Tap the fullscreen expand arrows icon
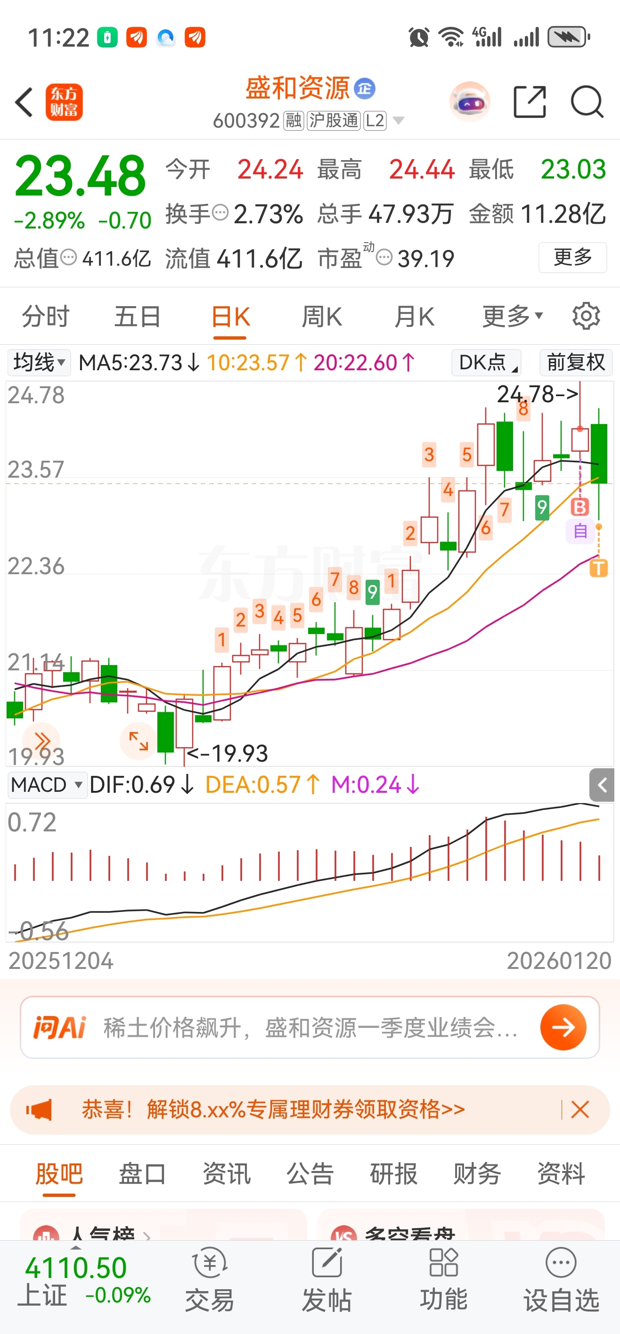This screenshot has width=620, height=1334. pos(139,740)
